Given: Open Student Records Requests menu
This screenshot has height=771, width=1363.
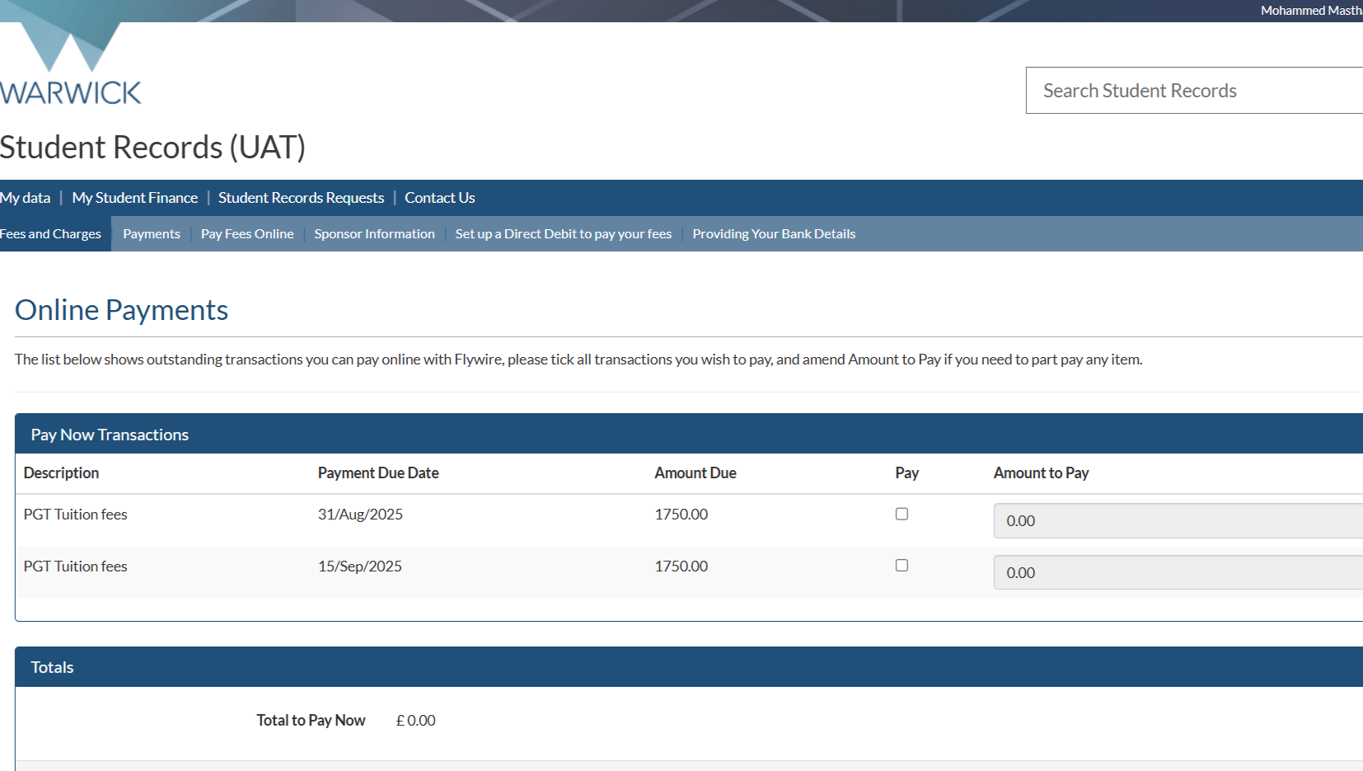Looking at the screenshot, I should 301,198.
